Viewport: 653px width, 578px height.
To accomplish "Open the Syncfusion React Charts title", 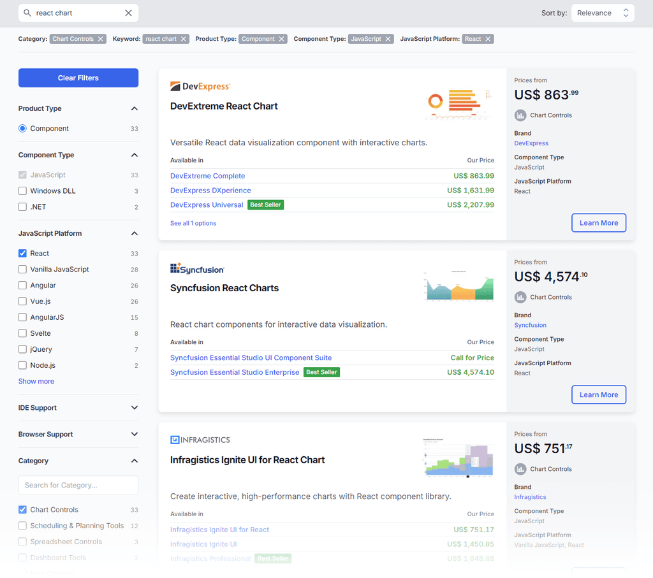I will (224, 288).
